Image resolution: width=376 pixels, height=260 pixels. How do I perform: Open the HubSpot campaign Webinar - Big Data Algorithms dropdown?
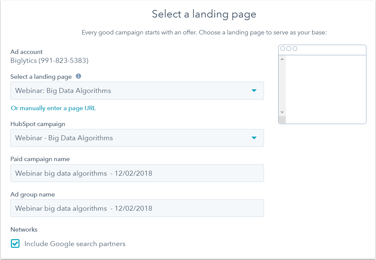[137, 138]
